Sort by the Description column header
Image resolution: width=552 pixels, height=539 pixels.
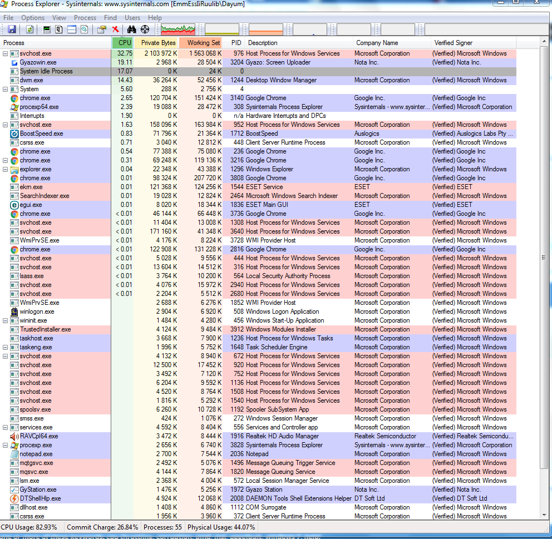[299, 43]
